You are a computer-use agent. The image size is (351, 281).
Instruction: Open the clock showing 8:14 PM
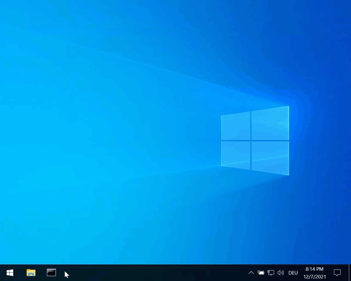[315, 273]
